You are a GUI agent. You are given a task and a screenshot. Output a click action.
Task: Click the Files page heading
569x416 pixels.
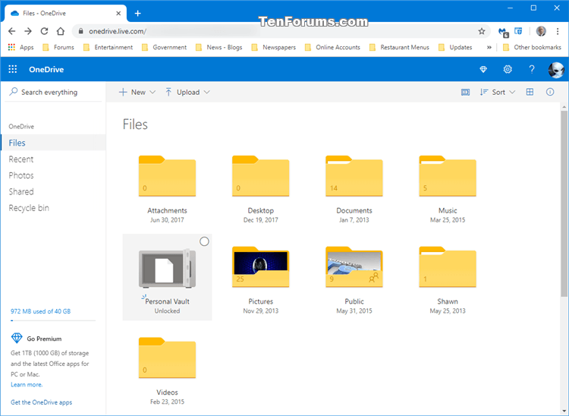135,124
